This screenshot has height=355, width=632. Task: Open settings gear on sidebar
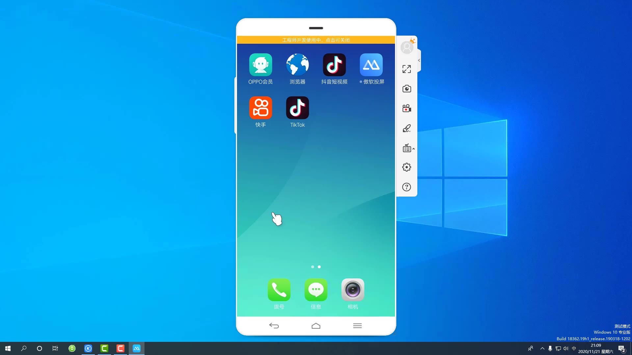coord(406,167)
